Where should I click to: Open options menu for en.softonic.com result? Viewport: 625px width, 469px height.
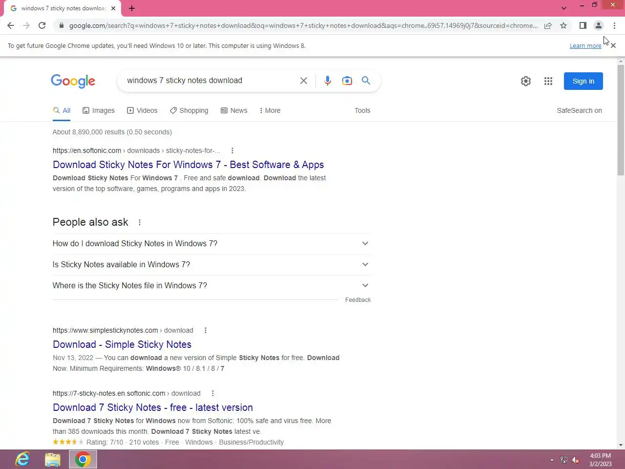tap(232, 150)
